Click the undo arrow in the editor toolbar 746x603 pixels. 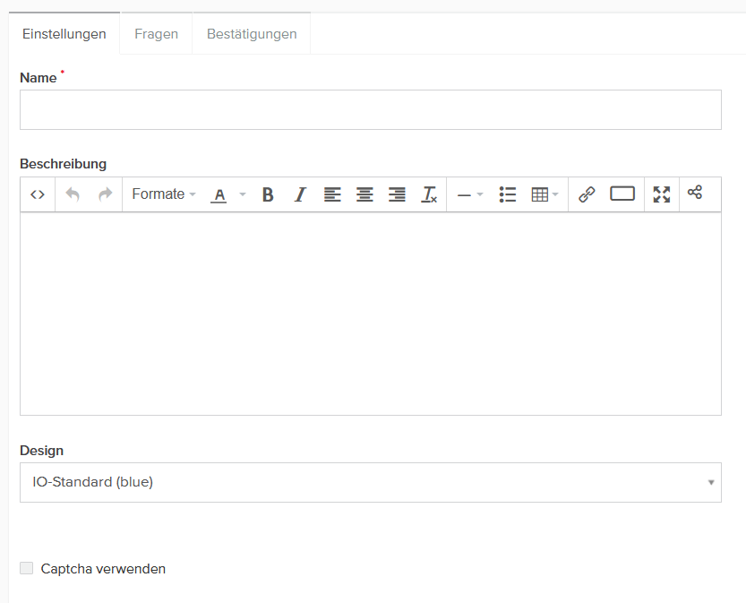[x=73, y=194]
